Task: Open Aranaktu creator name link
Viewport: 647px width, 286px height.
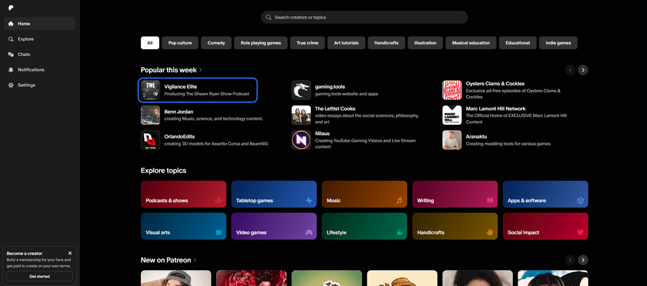Action: point(477,137)
